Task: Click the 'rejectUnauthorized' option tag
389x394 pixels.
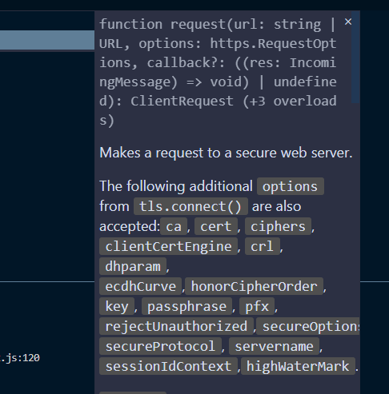Action: (176, 326)
